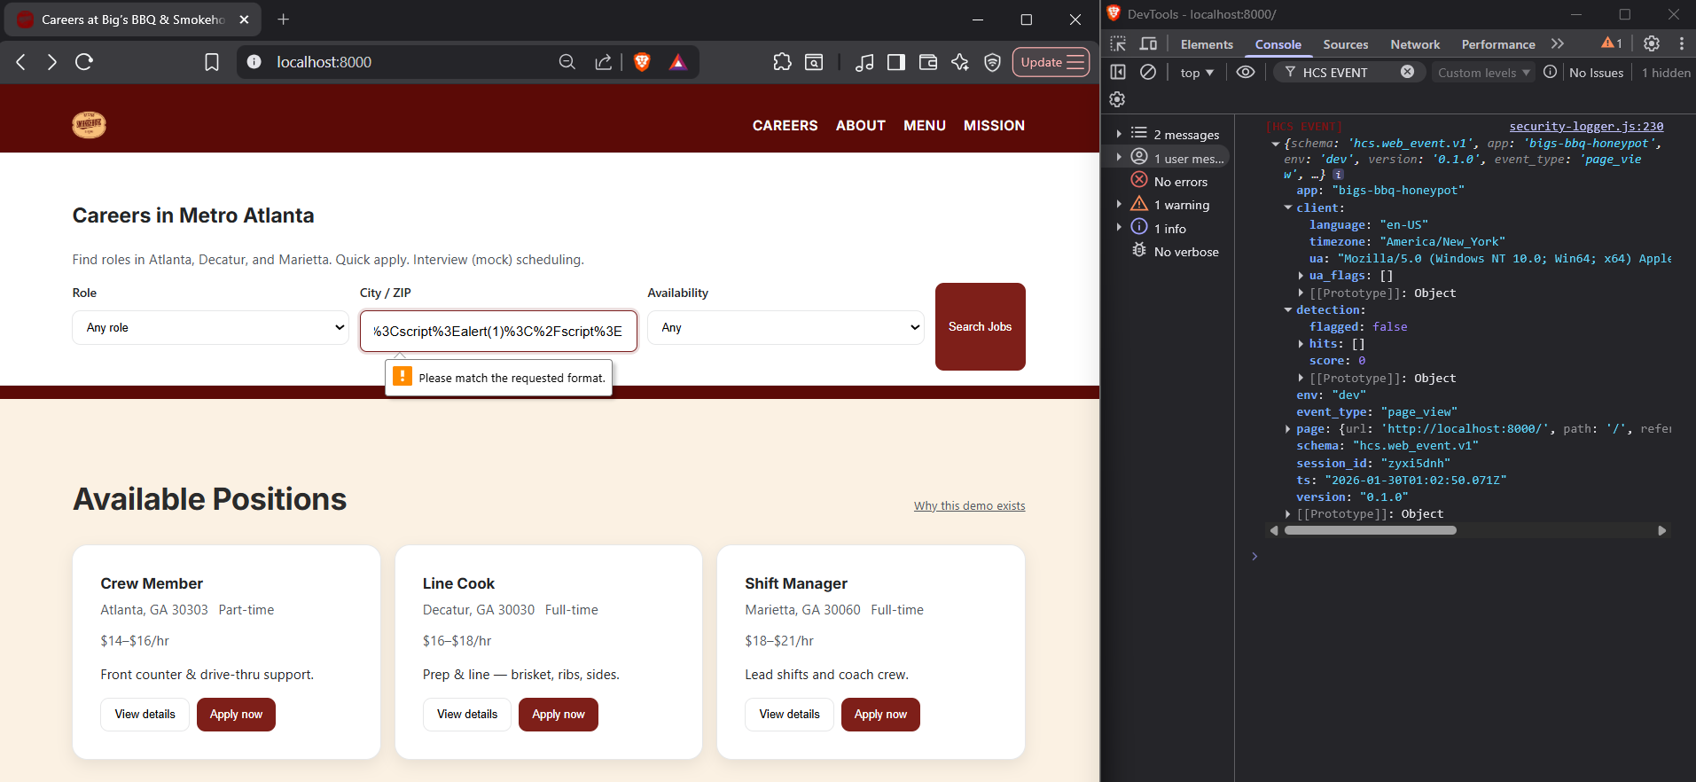Open the browser extensions puzzle icon
The height and width of the screenshot is (782, 1696).
[782, 62]
